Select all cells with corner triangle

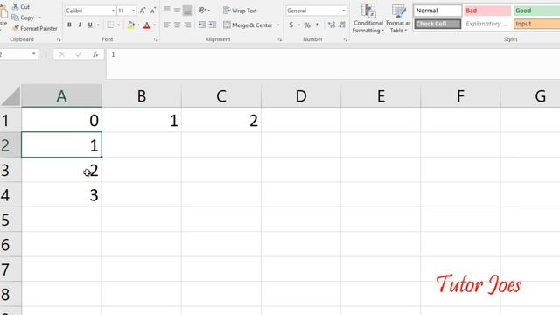tap(10, 96)
